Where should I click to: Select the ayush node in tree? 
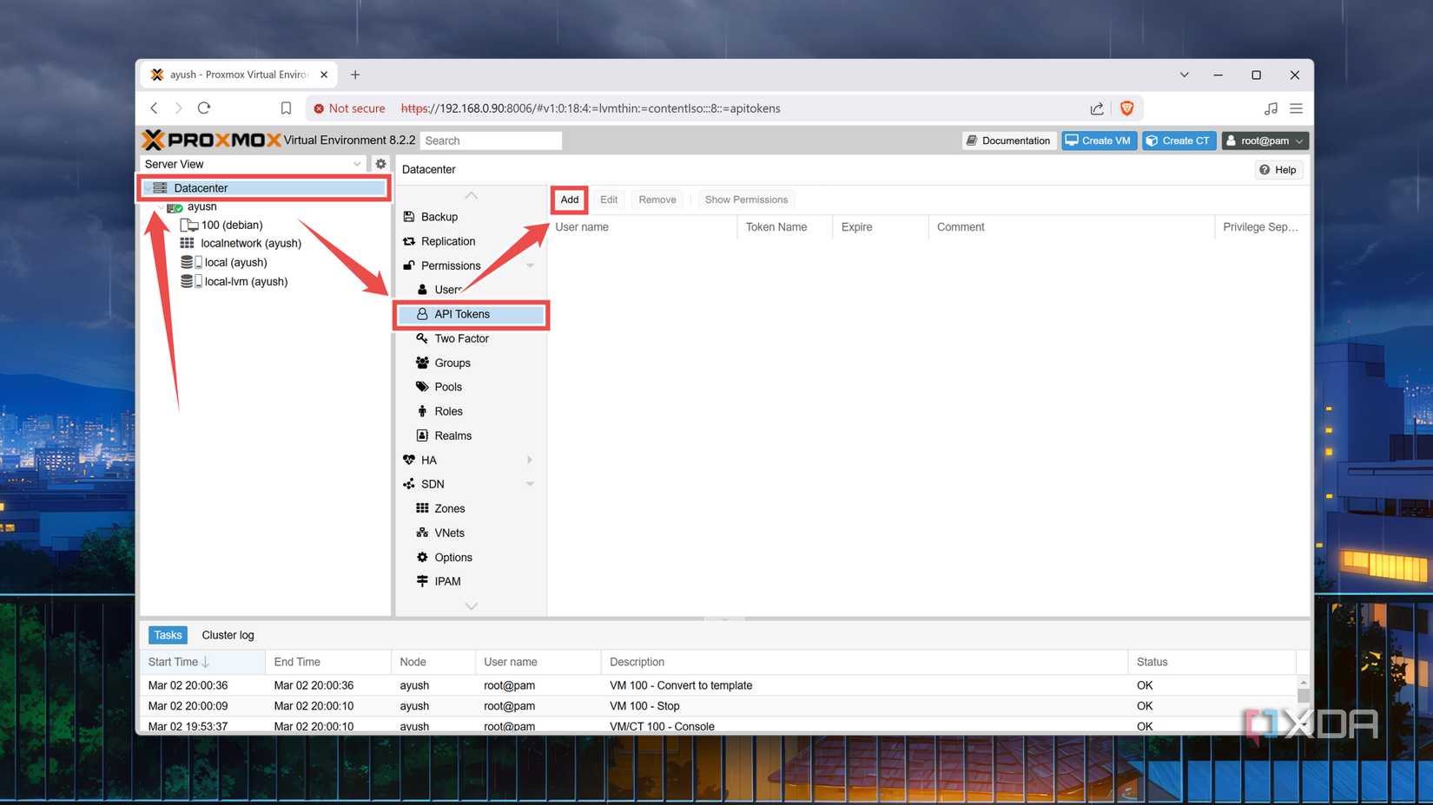[x=201, y=206]
